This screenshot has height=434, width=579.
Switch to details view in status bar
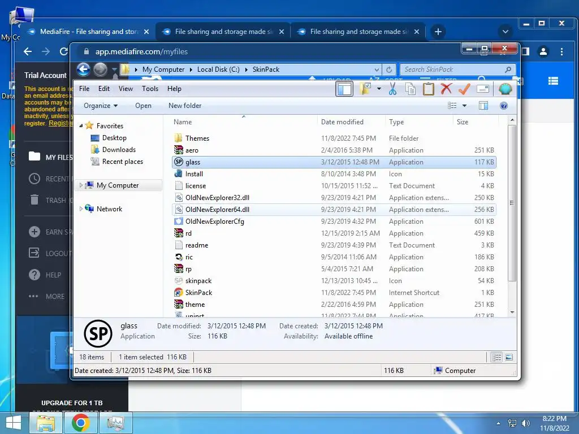[496, 357]
